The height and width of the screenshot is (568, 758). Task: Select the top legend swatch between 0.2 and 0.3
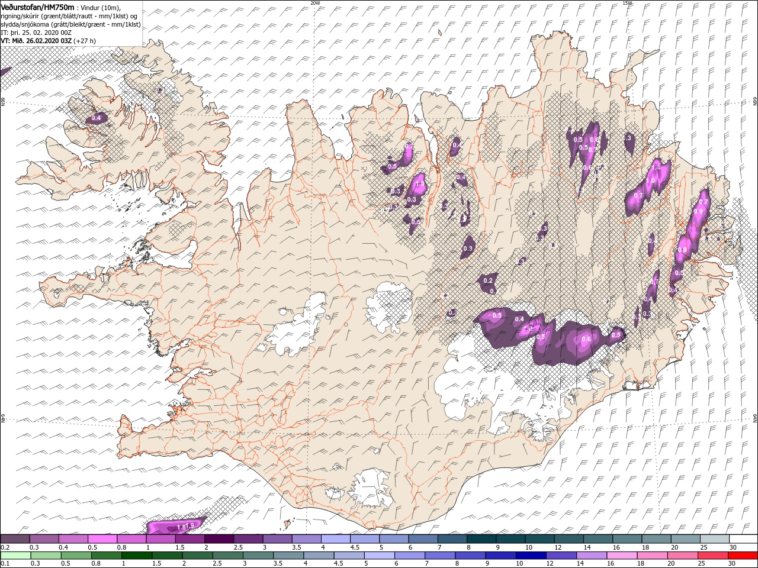(15, 539)
